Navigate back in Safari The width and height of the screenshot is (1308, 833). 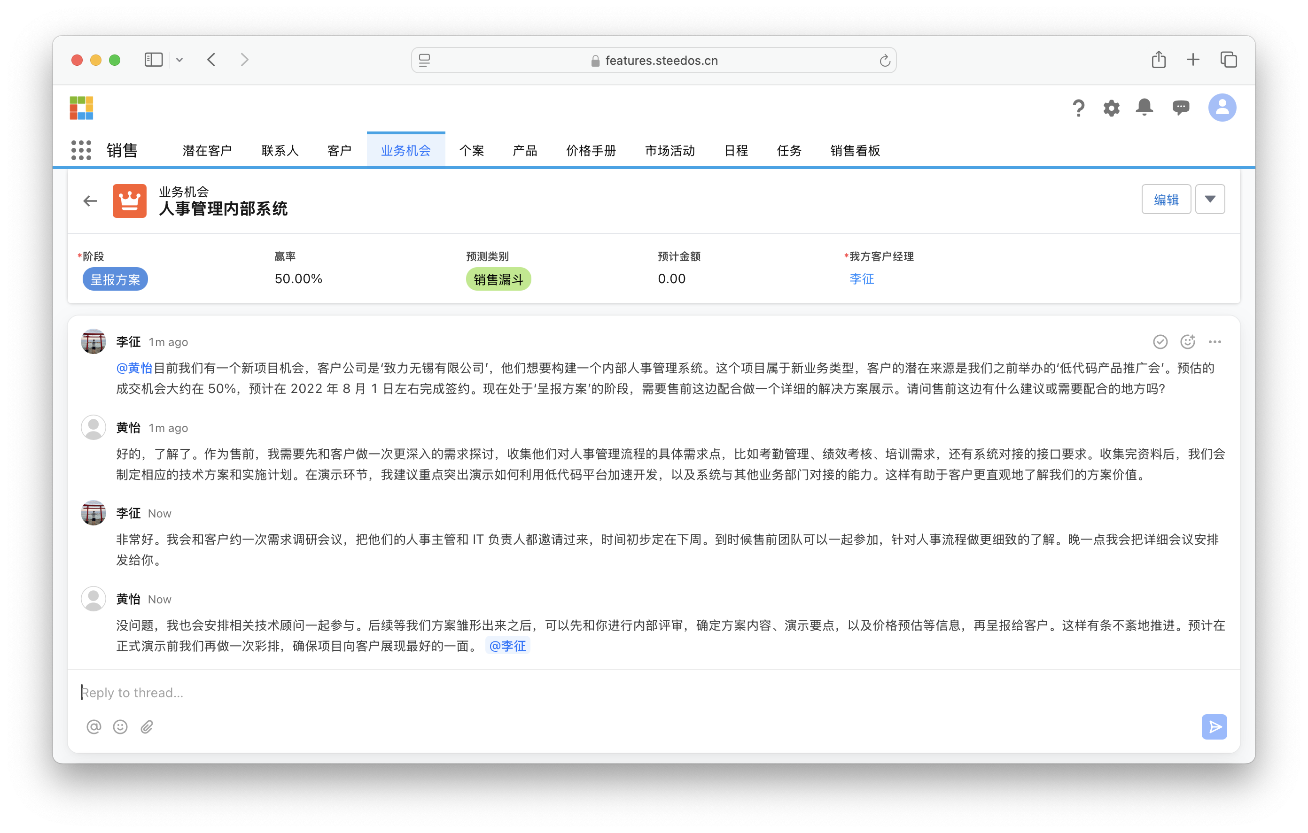(x=212, y=60)
